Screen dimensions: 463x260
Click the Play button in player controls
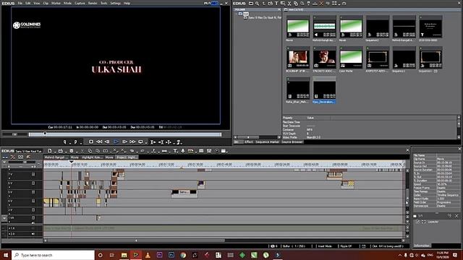pos(116,142)
